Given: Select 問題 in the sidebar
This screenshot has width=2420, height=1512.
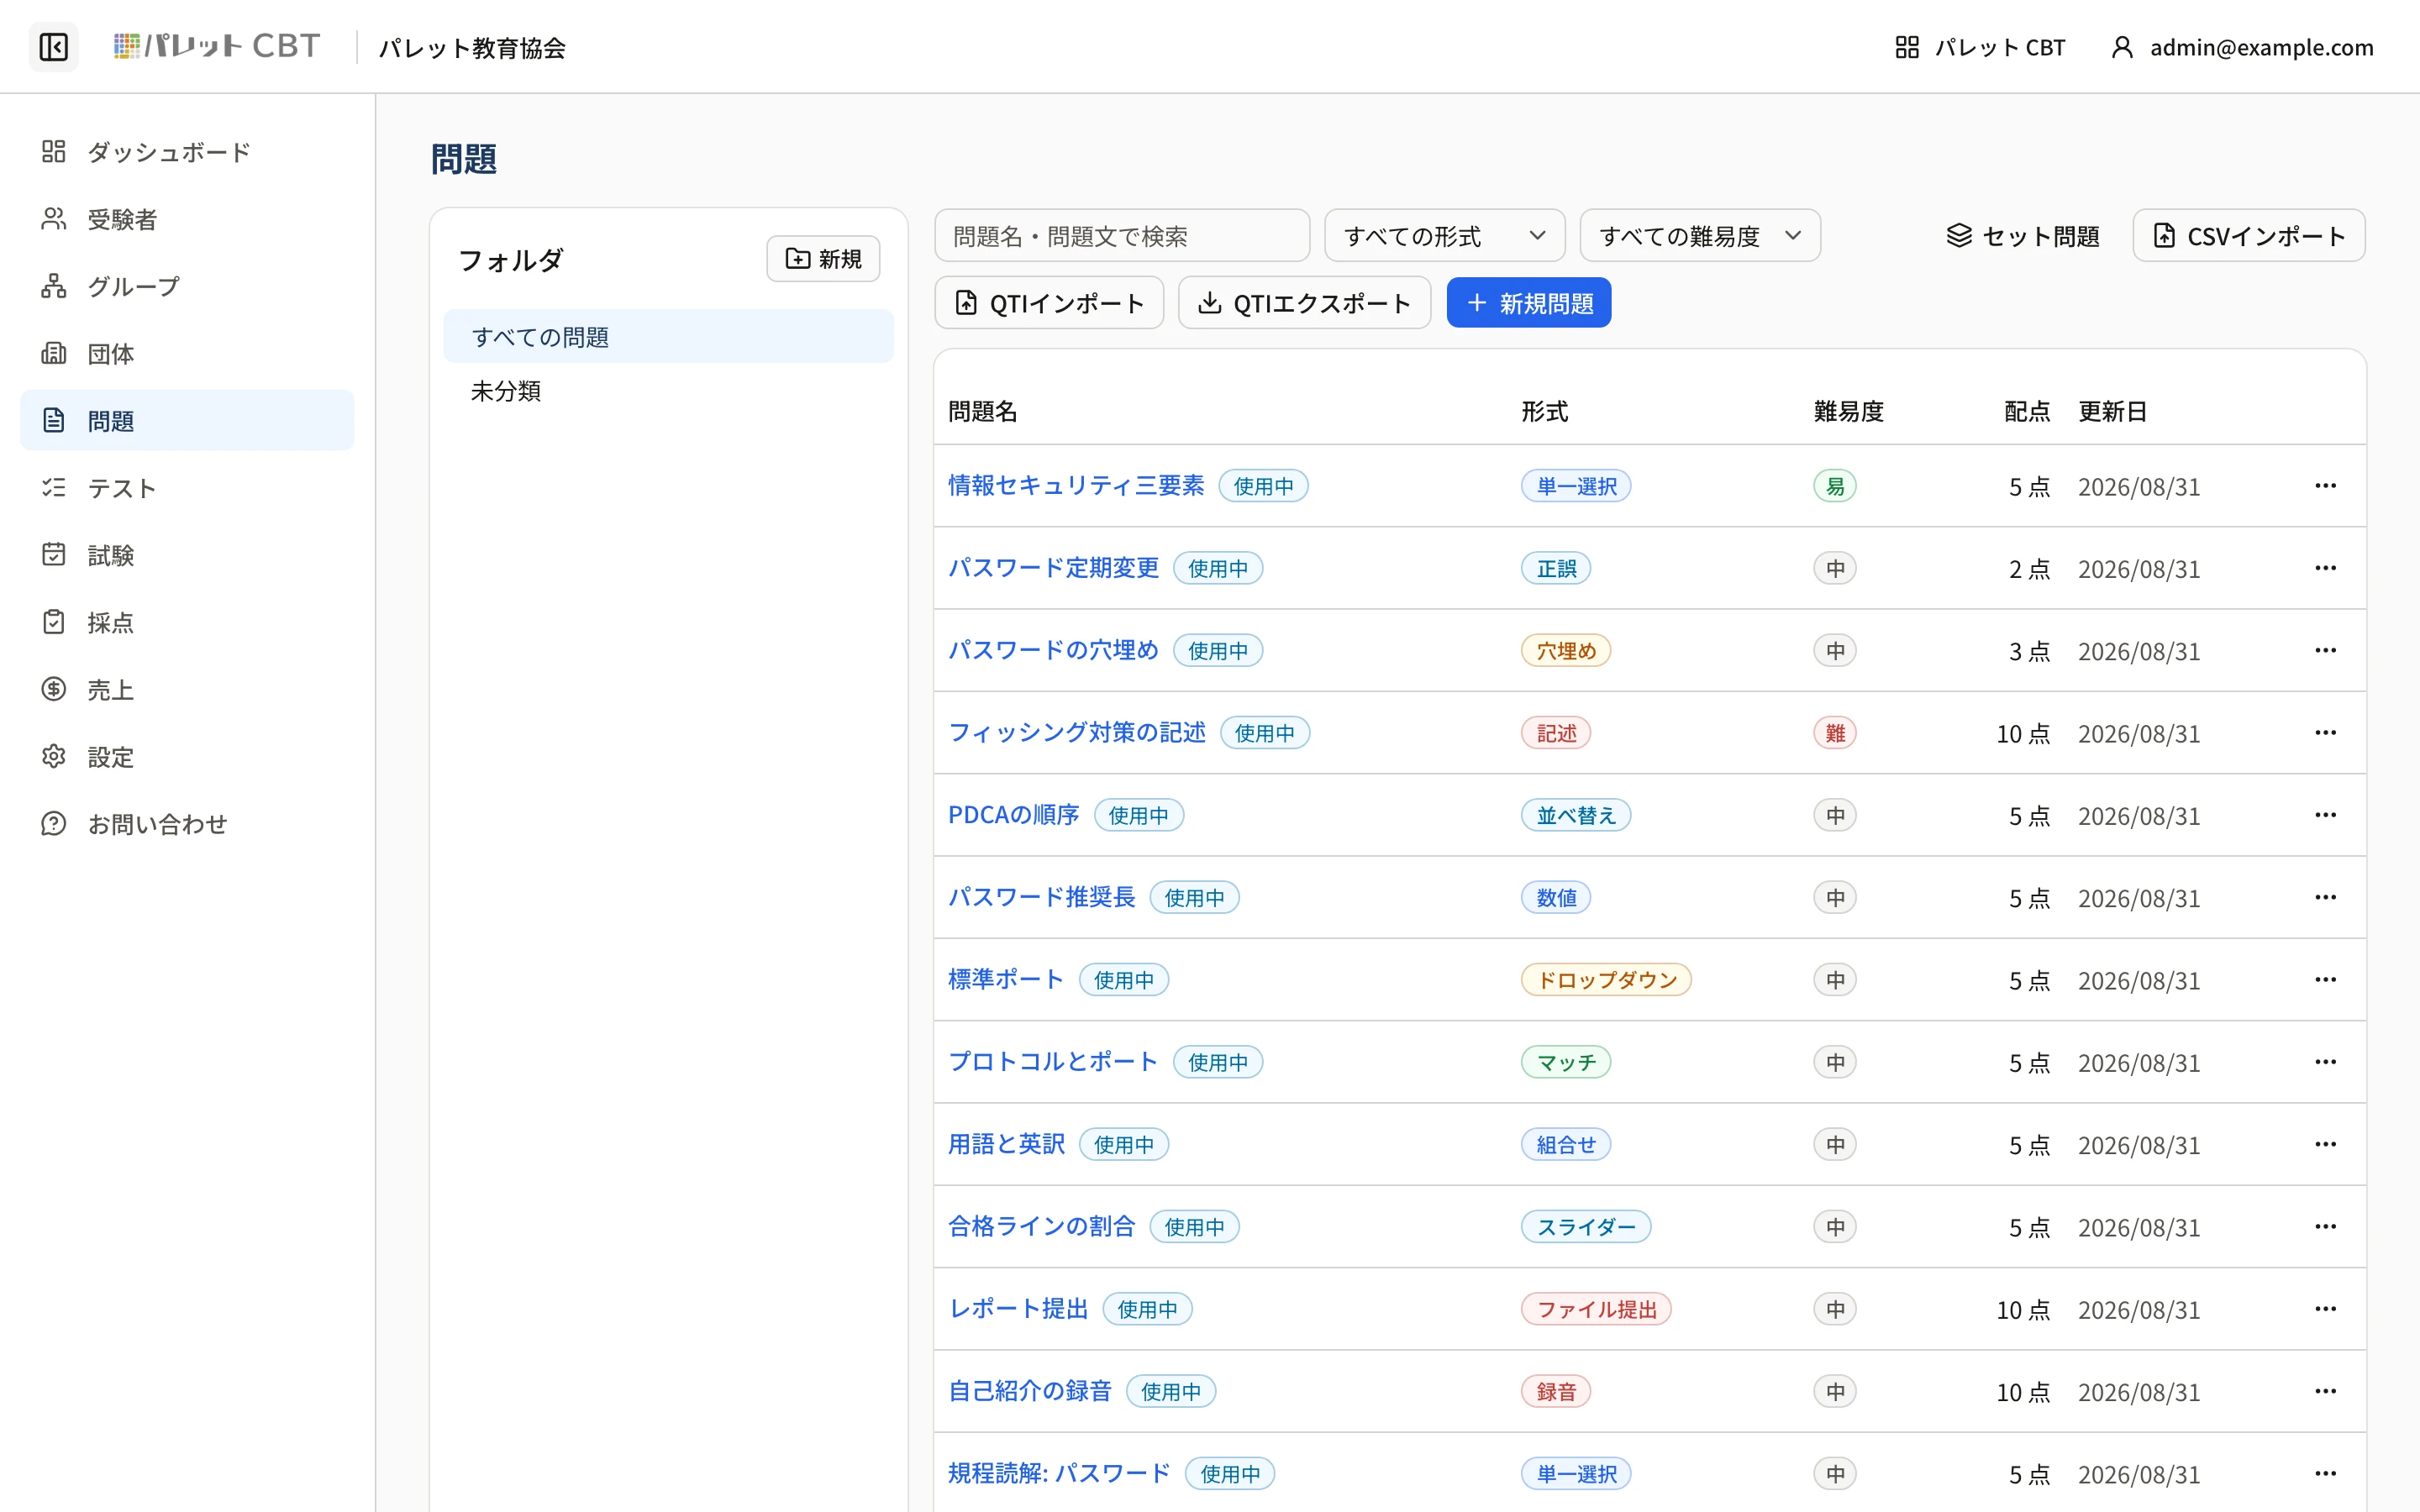Looking at the screenshot, I should click(x=187, y=420).
